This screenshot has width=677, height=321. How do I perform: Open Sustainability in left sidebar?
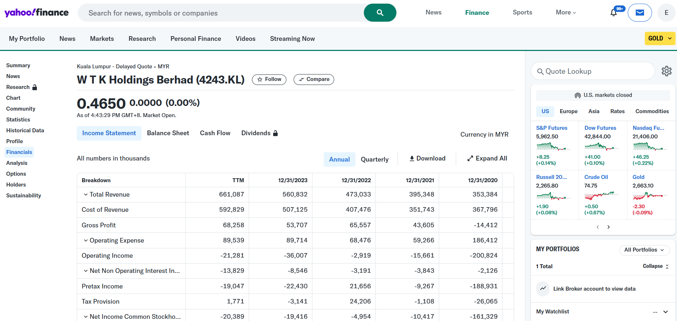coord(24,196)
